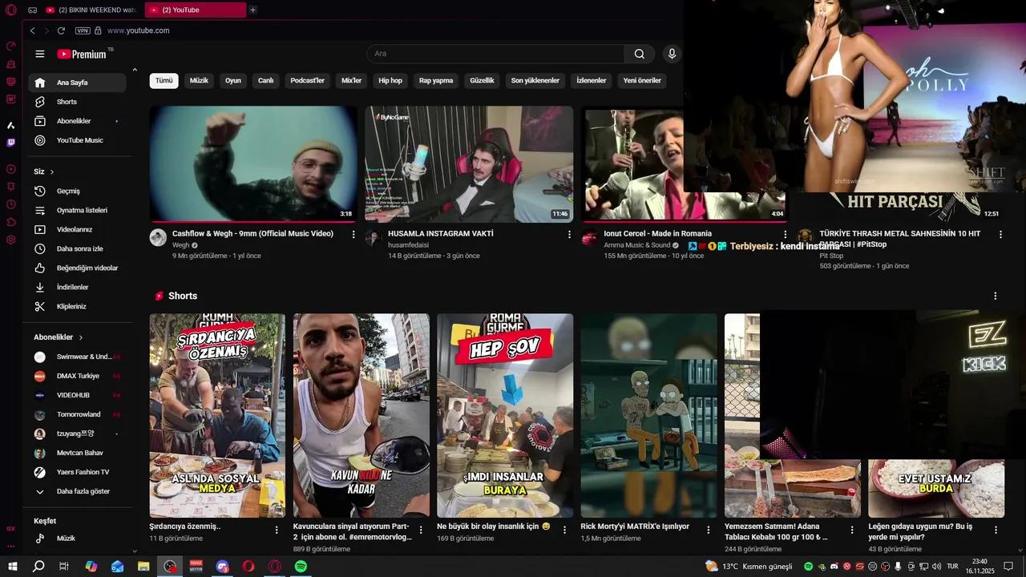Open YouTube Music link in sidebar

(x=77, y=140)
